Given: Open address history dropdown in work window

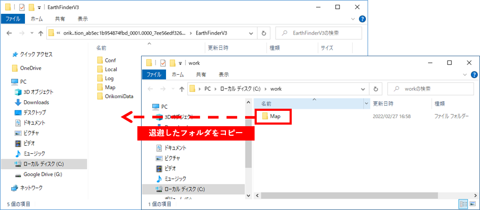Looking at the screenshot, I should coord(363,89).
